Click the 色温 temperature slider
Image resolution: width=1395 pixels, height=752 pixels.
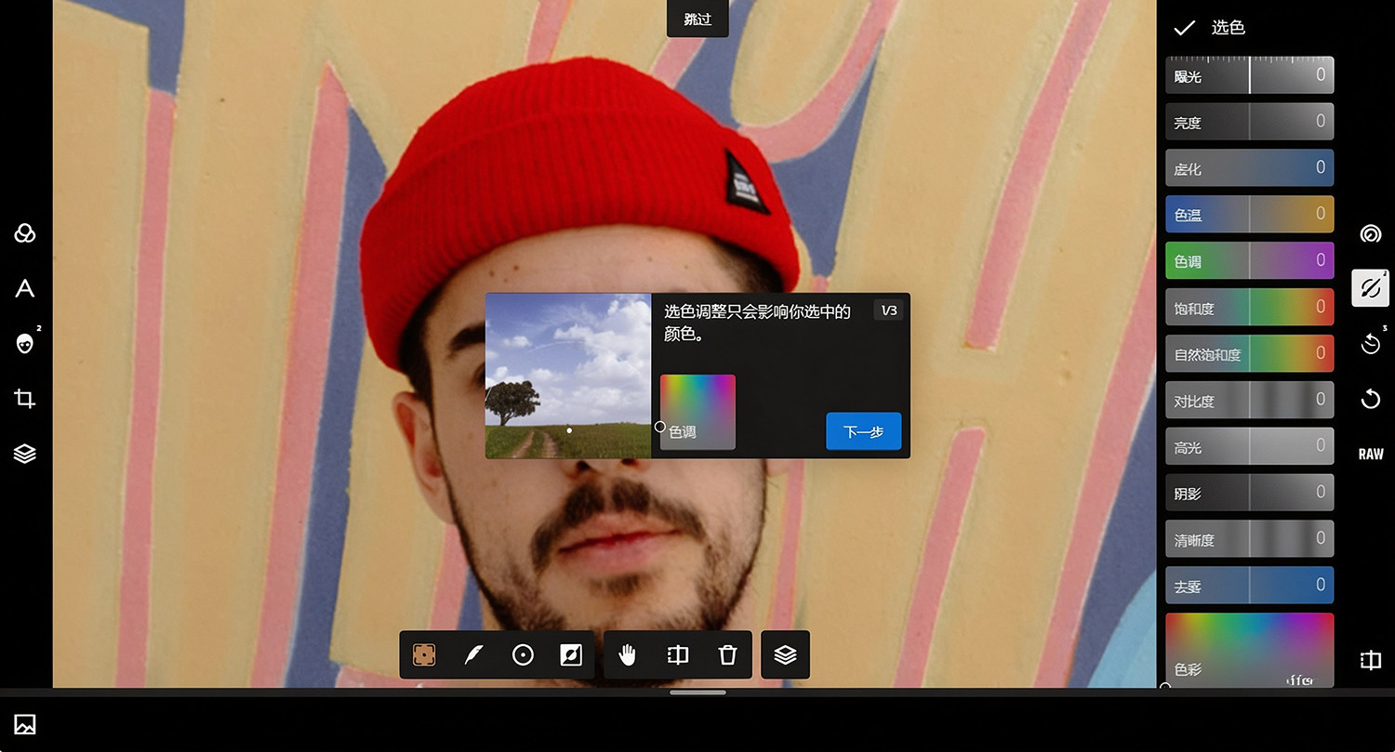pyautogui.click(x=1250, y=215)
